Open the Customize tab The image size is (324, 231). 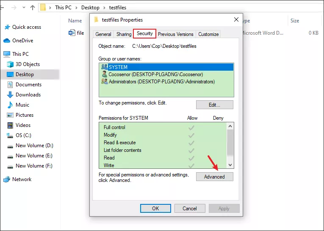208,34
